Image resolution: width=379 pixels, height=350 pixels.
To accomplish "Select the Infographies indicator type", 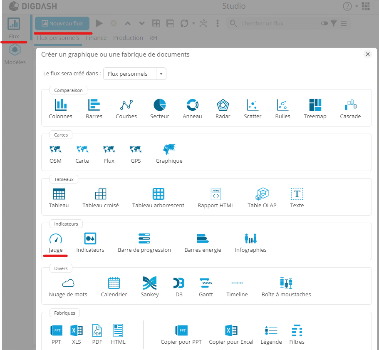I will (x=250, y=239).
